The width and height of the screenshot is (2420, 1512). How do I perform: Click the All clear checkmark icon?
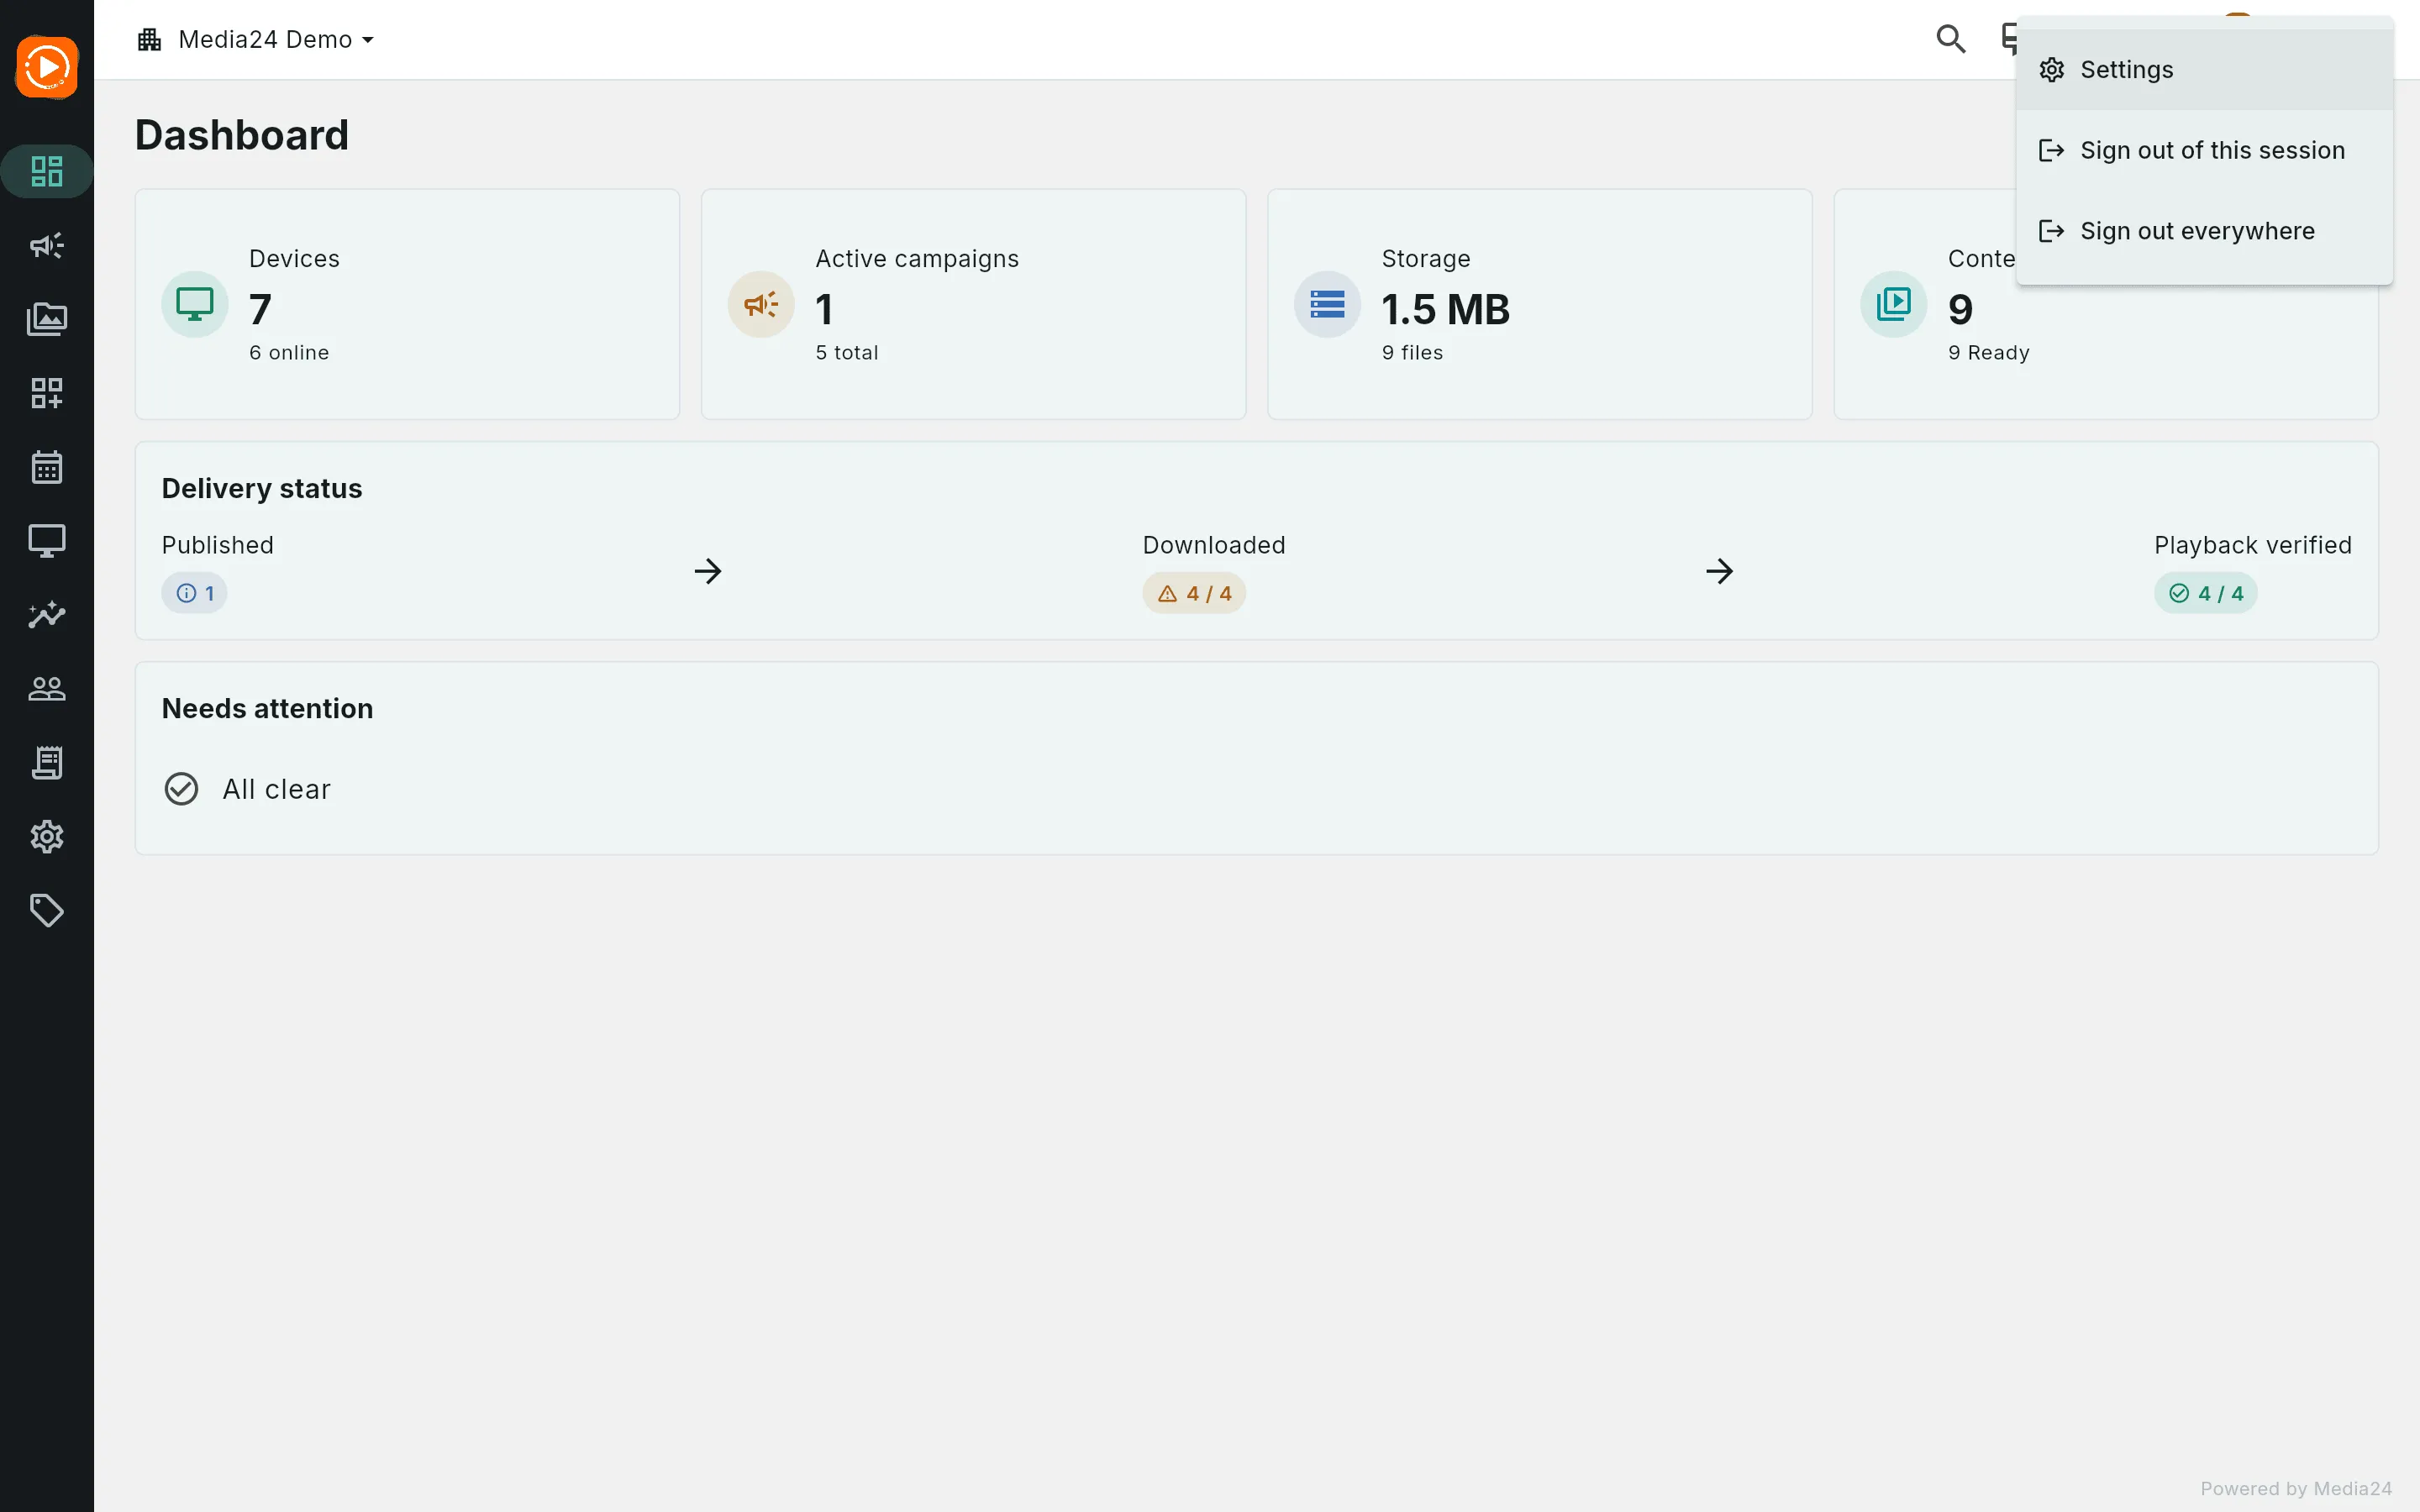tap(181, 789)
